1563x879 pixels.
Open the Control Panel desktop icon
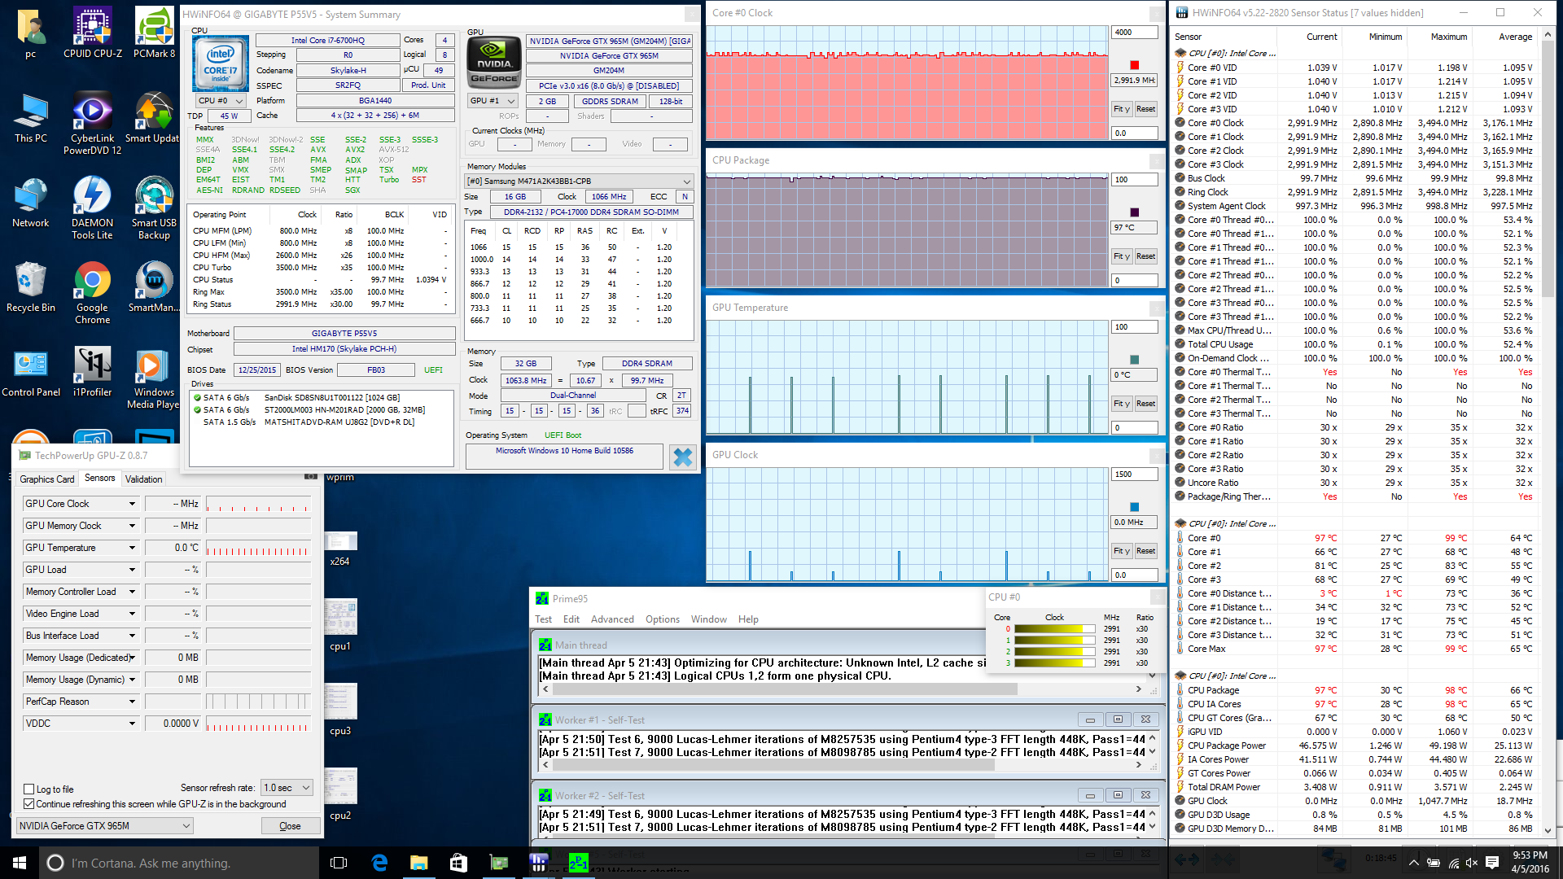pos(31,372)
